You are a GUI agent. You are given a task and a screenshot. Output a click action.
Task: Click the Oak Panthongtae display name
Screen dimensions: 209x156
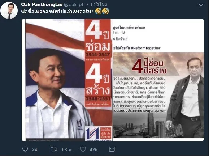[42, 5]
